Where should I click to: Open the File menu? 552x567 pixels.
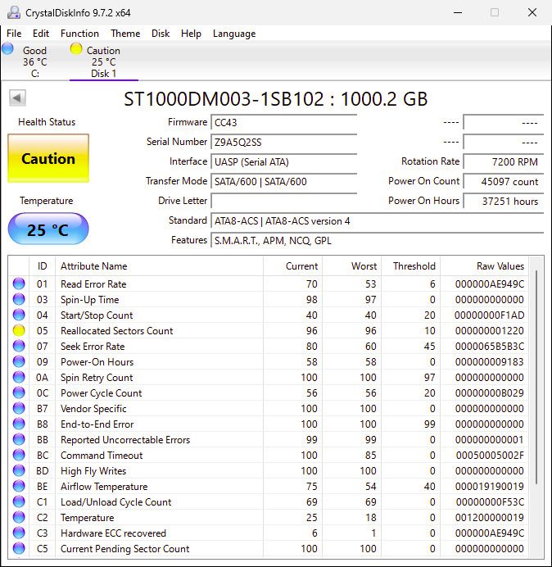click(x=14, y=34)
